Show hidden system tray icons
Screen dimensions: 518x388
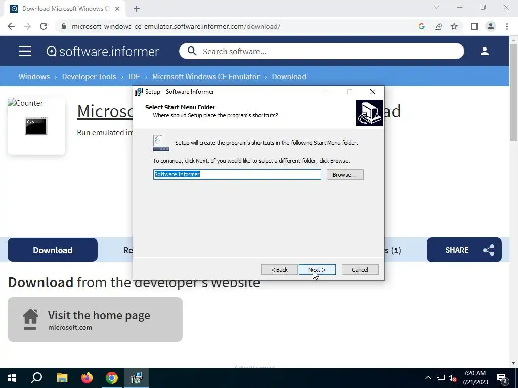tap(428, 378)
